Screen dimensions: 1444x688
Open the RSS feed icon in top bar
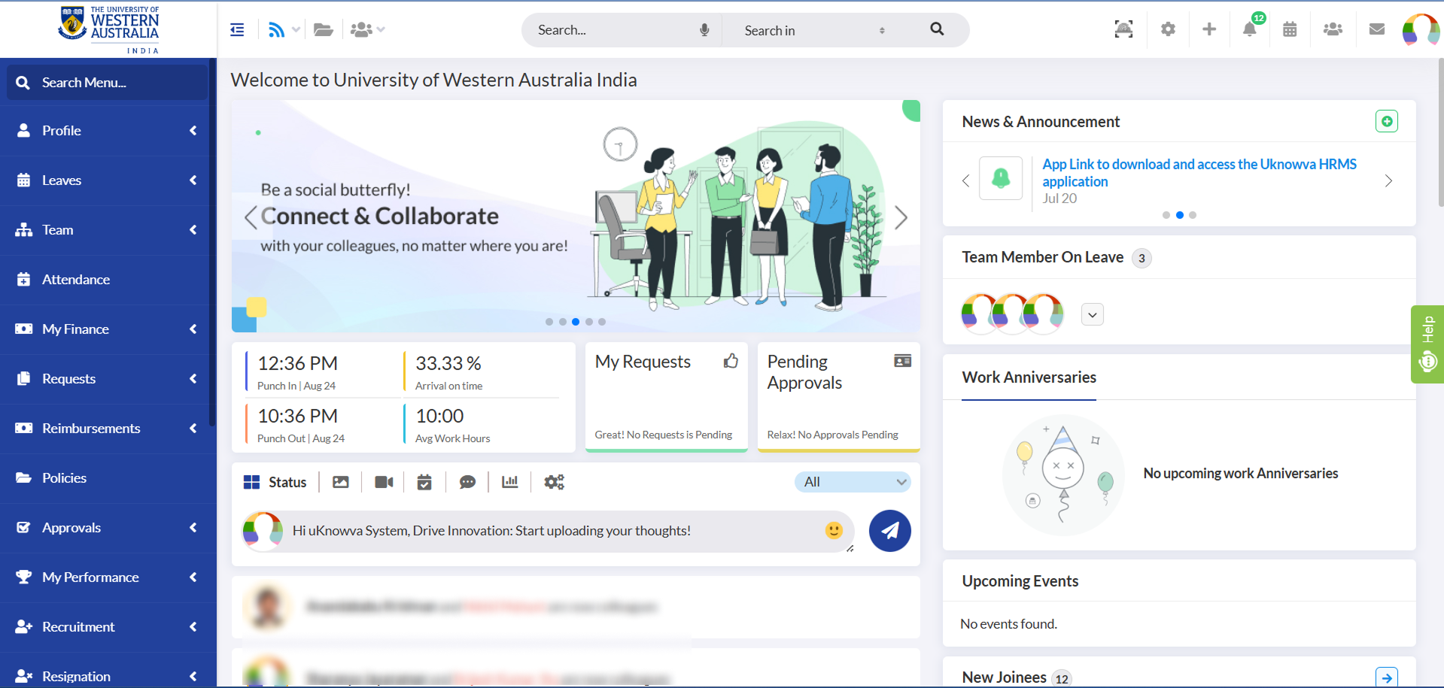click(277, 30)
